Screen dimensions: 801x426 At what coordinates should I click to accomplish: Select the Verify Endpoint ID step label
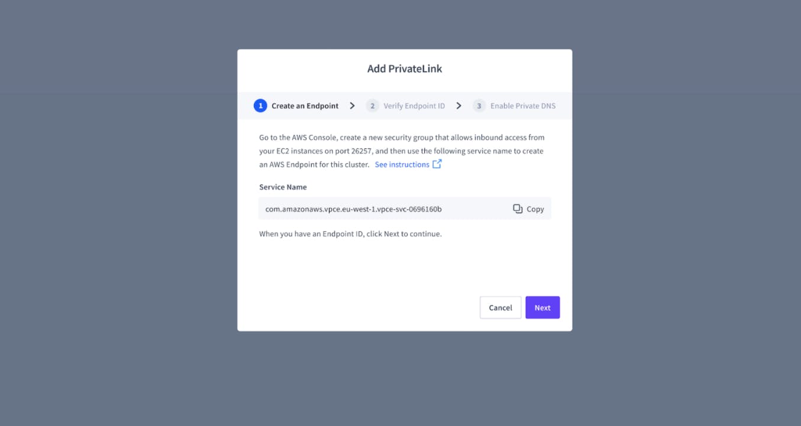(414, 106)
